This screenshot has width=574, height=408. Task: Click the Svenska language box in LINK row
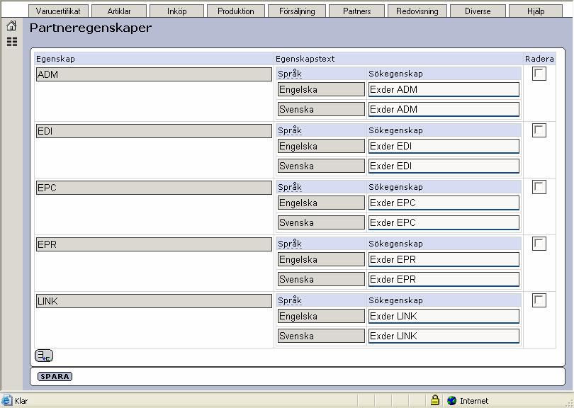click(x=322, y=336)
